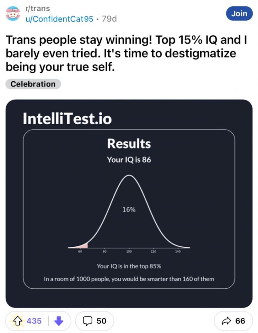The height and width of the screenshot is (333, 258).
Task: Click the 435 vote count
Action: tap(34, 321)
